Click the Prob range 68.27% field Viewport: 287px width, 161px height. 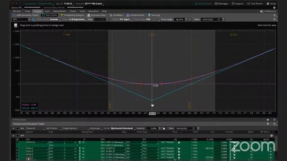coord(179,19)
